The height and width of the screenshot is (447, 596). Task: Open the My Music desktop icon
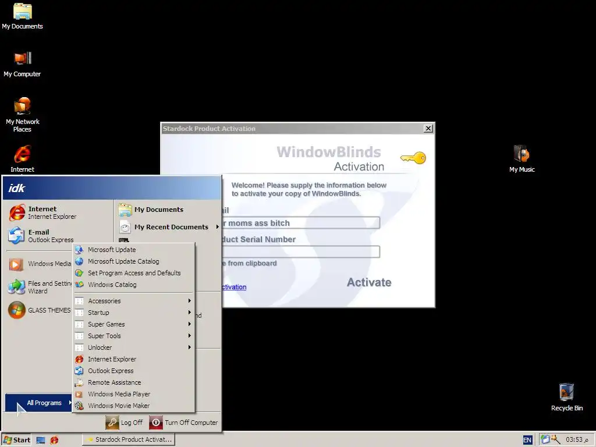521,159
